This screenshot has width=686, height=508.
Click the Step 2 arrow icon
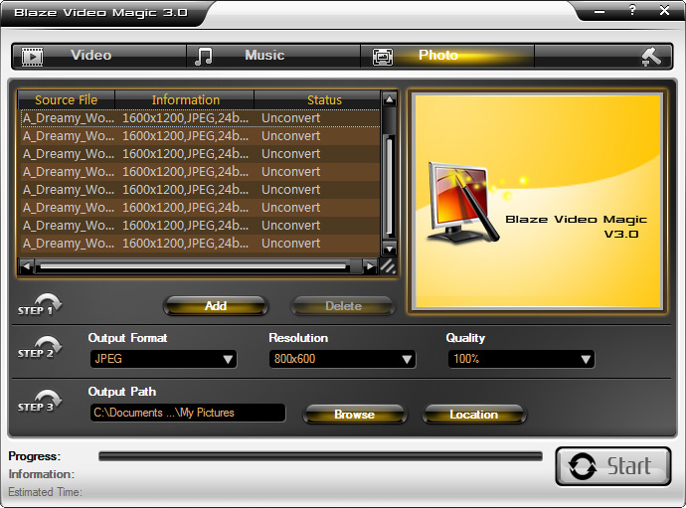(40, 348)
